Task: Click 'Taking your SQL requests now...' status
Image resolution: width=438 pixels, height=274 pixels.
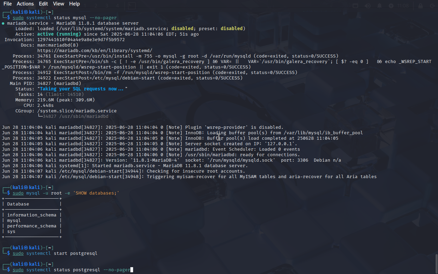Action: [x=82, y=89]
